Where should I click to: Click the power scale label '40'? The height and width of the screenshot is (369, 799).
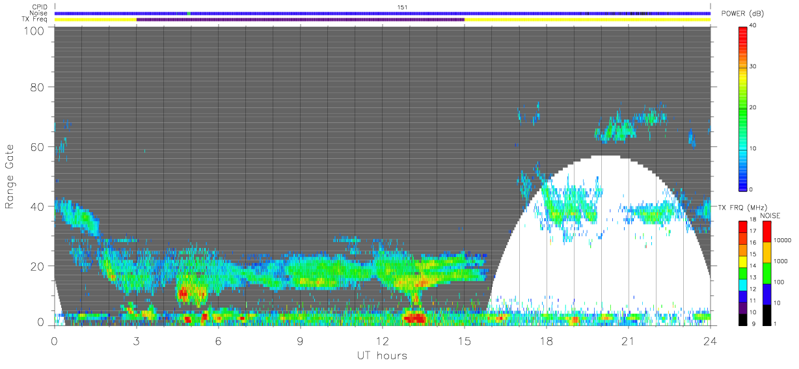click(x=753, y=26)
